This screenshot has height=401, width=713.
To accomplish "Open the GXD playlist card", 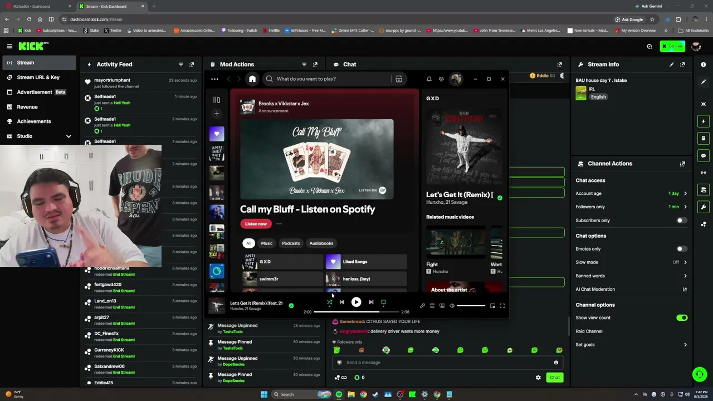I will pos(282,262).
